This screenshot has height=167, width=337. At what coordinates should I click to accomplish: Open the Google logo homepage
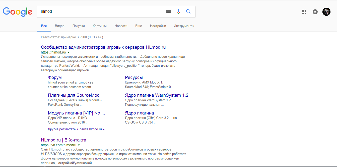18,11
